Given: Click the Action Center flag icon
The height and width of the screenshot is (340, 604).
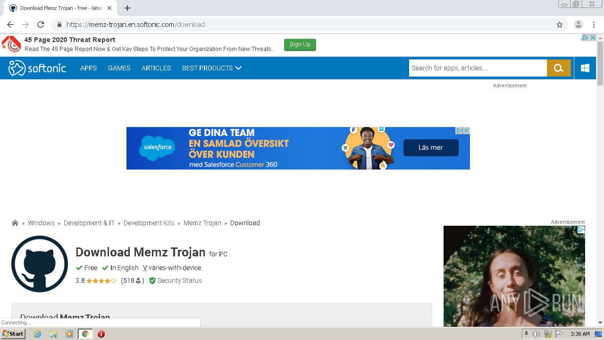Looking at the screenshot, I should pyautogui.click(x=559, y=334).
